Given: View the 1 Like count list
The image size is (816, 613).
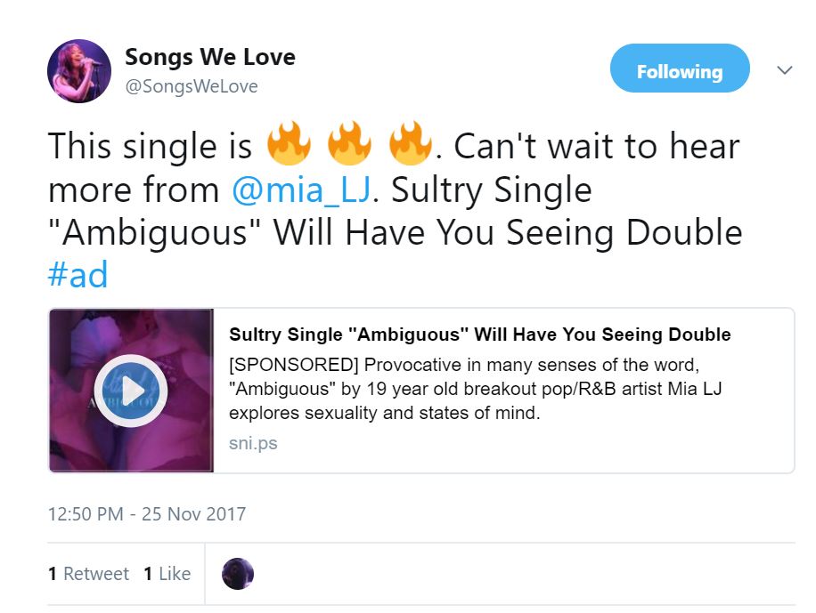Looking at the screenshot, I should pos(167,574).
